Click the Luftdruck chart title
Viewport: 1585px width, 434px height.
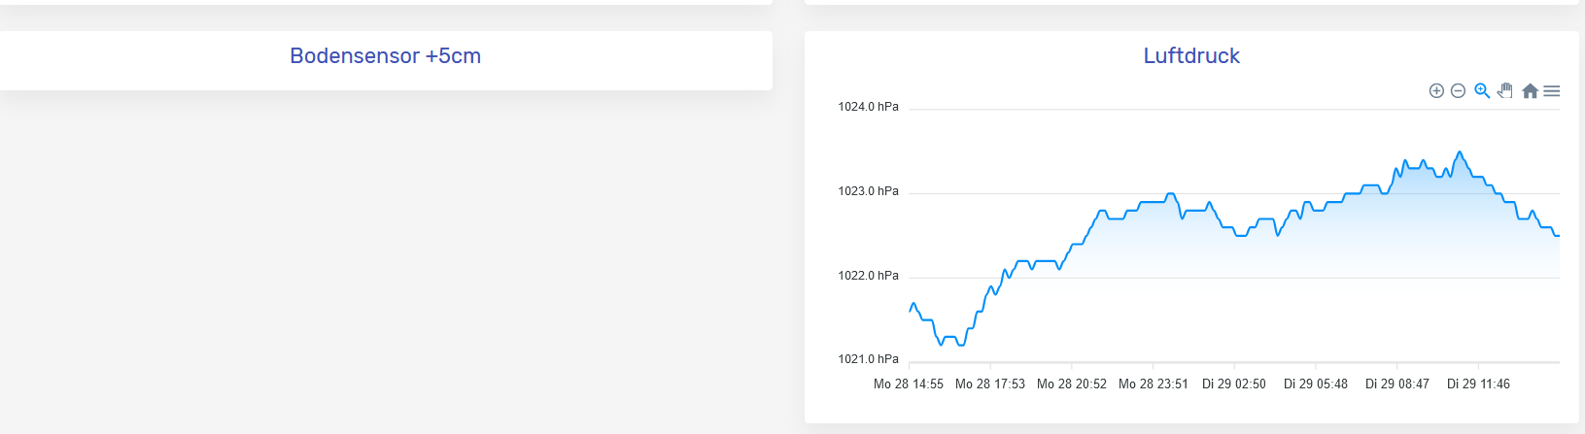tap(1191, 56)
